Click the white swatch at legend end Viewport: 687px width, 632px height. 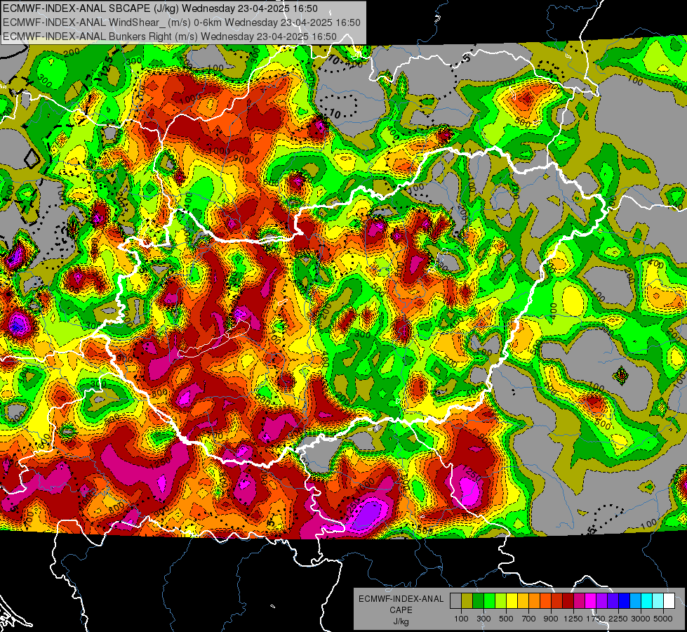(x=669, y=600)
